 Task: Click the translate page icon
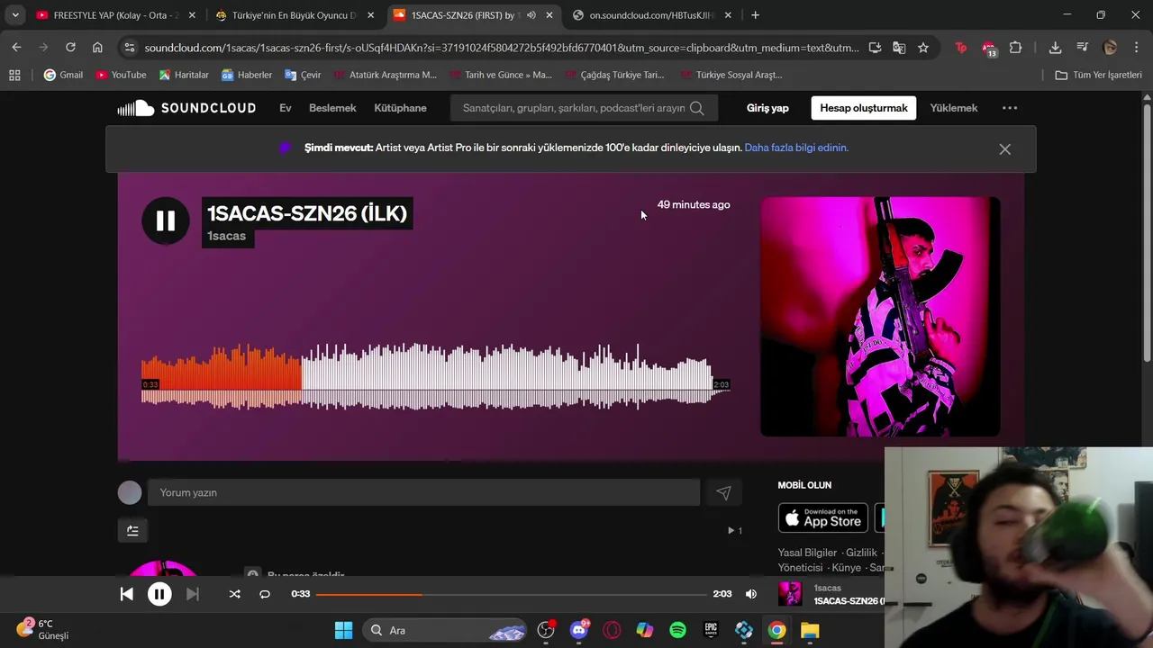pyautogui.click(x=899, y=48)
